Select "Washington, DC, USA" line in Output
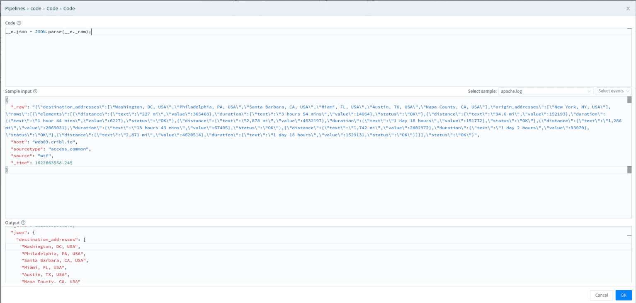This screenshot has height=303, width=636. tap(49, 246)
